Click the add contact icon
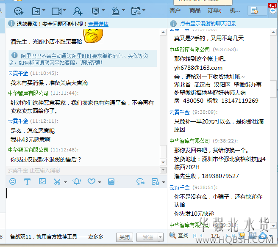 coord(78,11)
